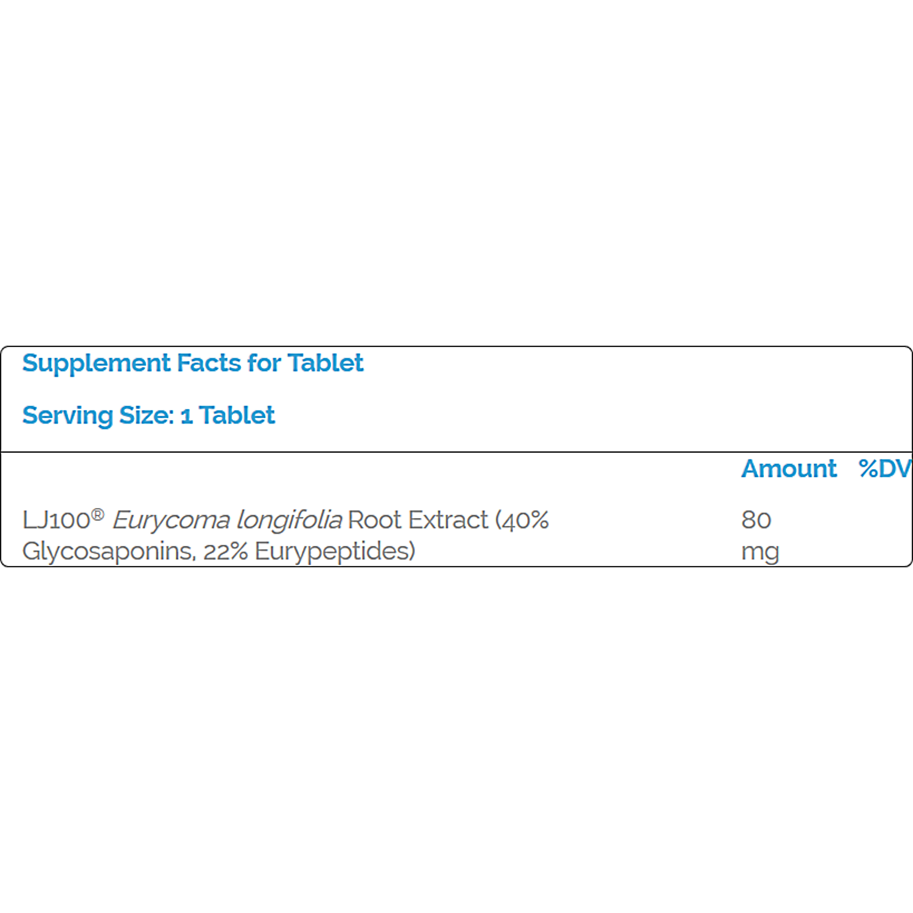Select the LJ100 ingredient name

[x=56, y=520]
